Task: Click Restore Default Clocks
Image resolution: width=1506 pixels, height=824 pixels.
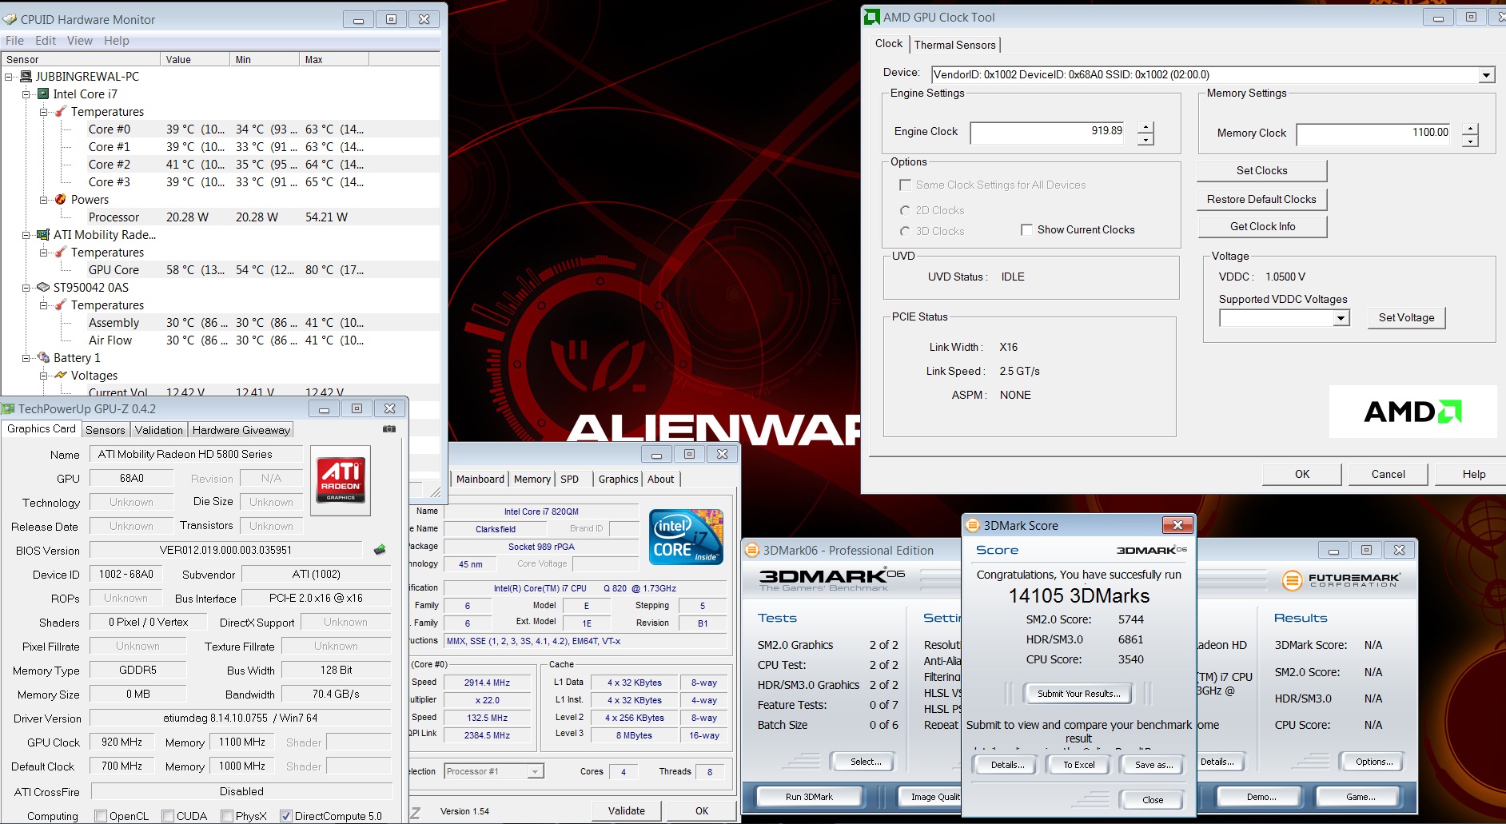Action: point(1261,199)
